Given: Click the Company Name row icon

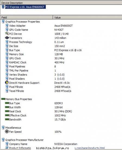Looking at the screenshot, I should pyautogui.click(x=7, y=144).
